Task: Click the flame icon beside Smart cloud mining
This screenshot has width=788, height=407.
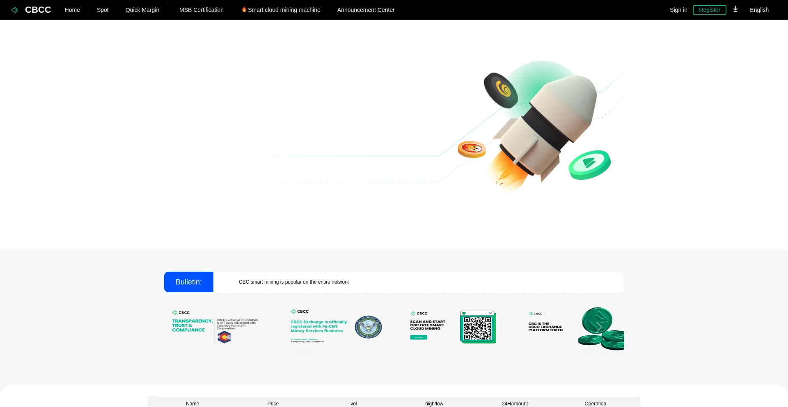Action: (244, 9)
